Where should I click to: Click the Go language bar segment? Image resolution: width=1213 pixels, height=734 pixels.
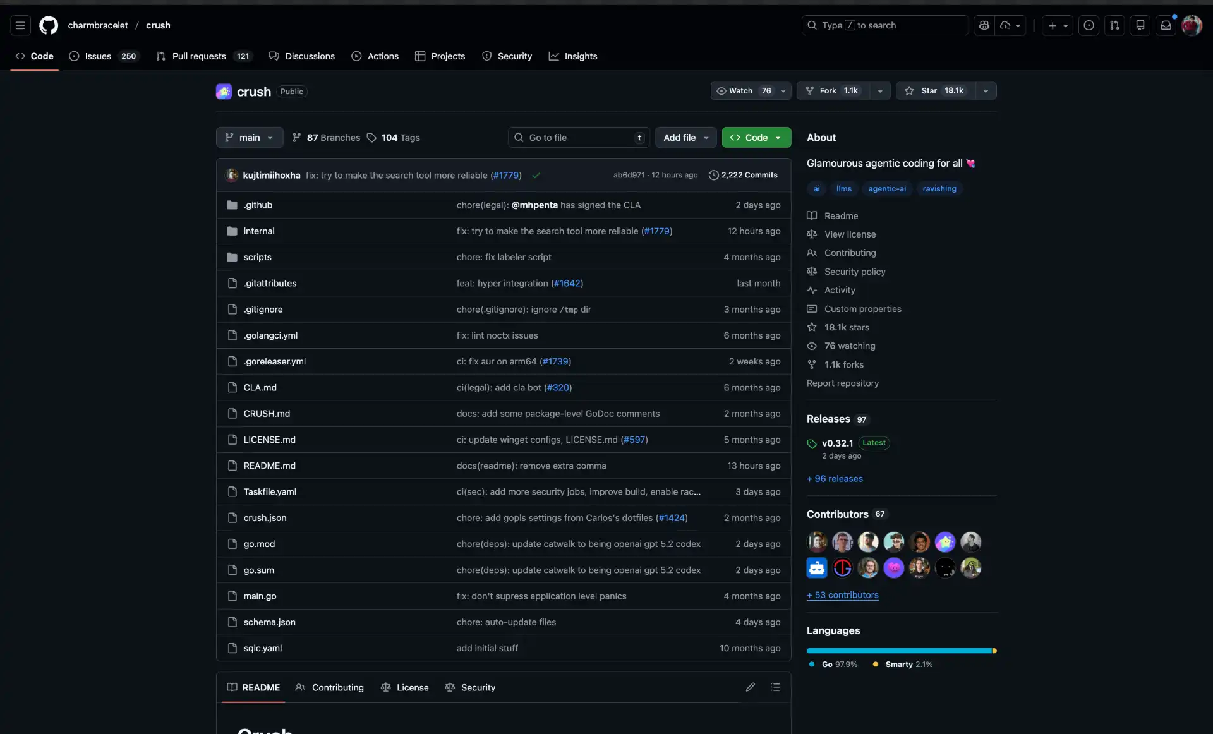[x=898, y=651]
